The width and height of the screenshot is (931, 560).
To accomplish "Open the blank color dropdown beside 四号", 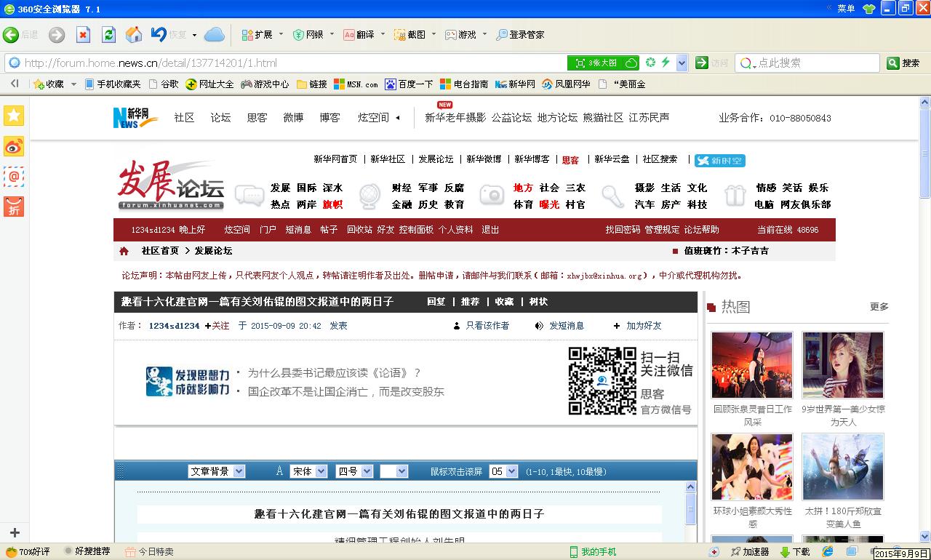I will 393,471.
